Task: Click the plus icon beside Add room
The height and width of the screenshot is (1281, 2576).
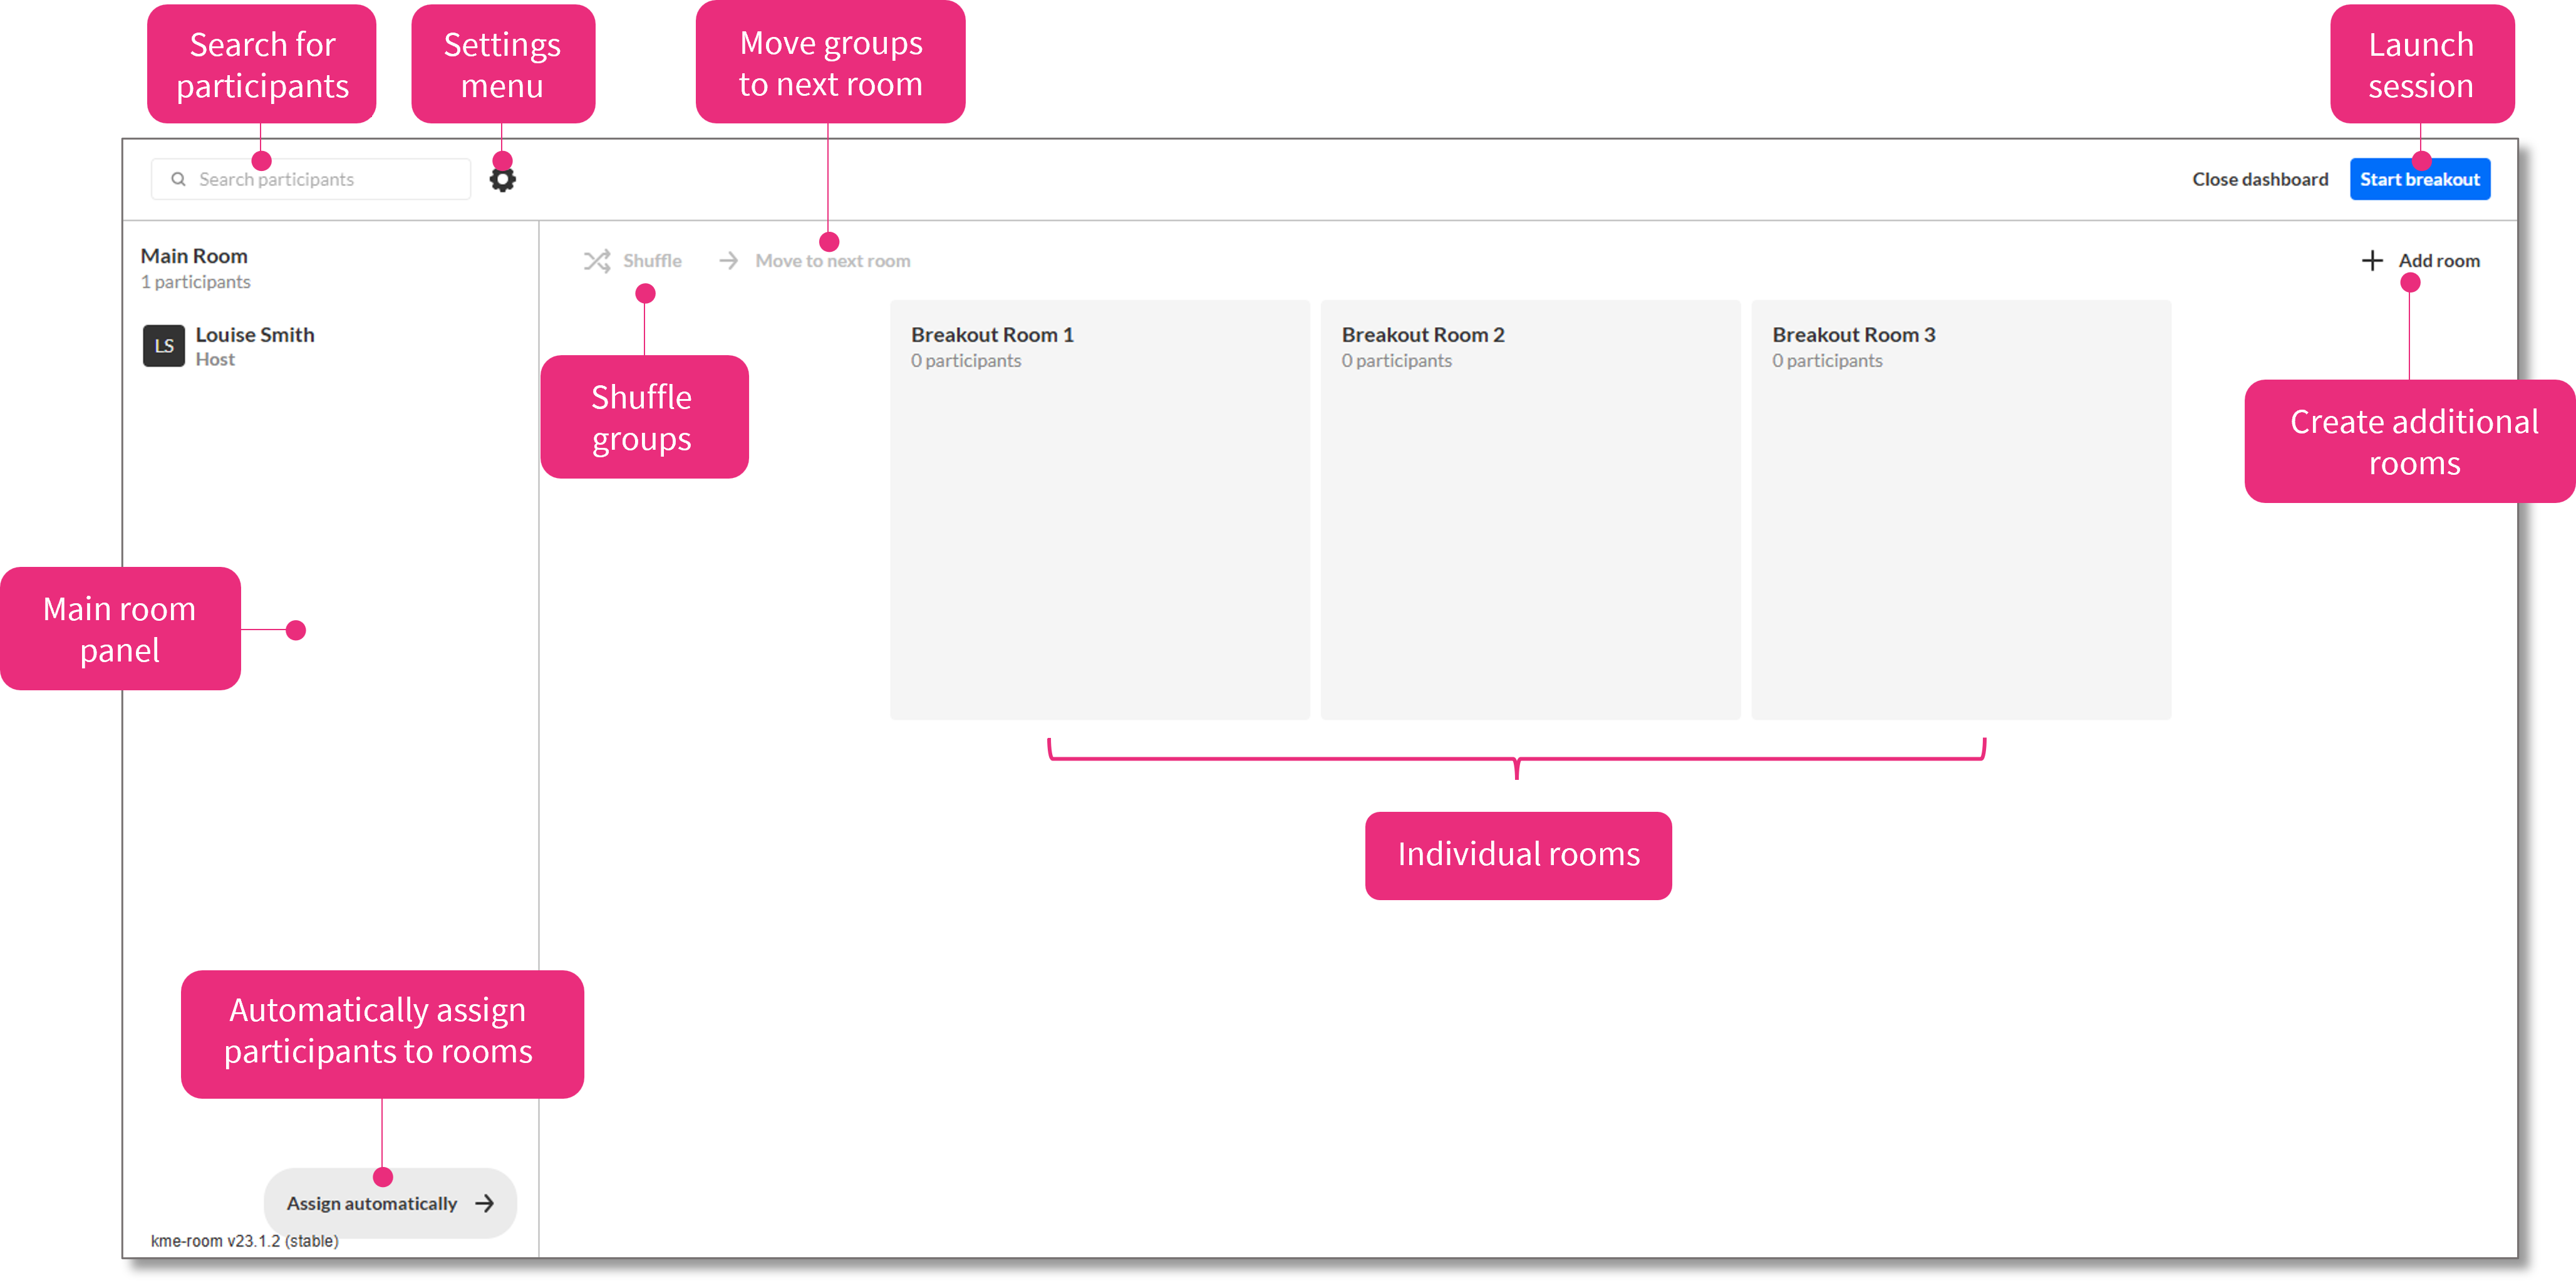Action: tap(2372, 261)
